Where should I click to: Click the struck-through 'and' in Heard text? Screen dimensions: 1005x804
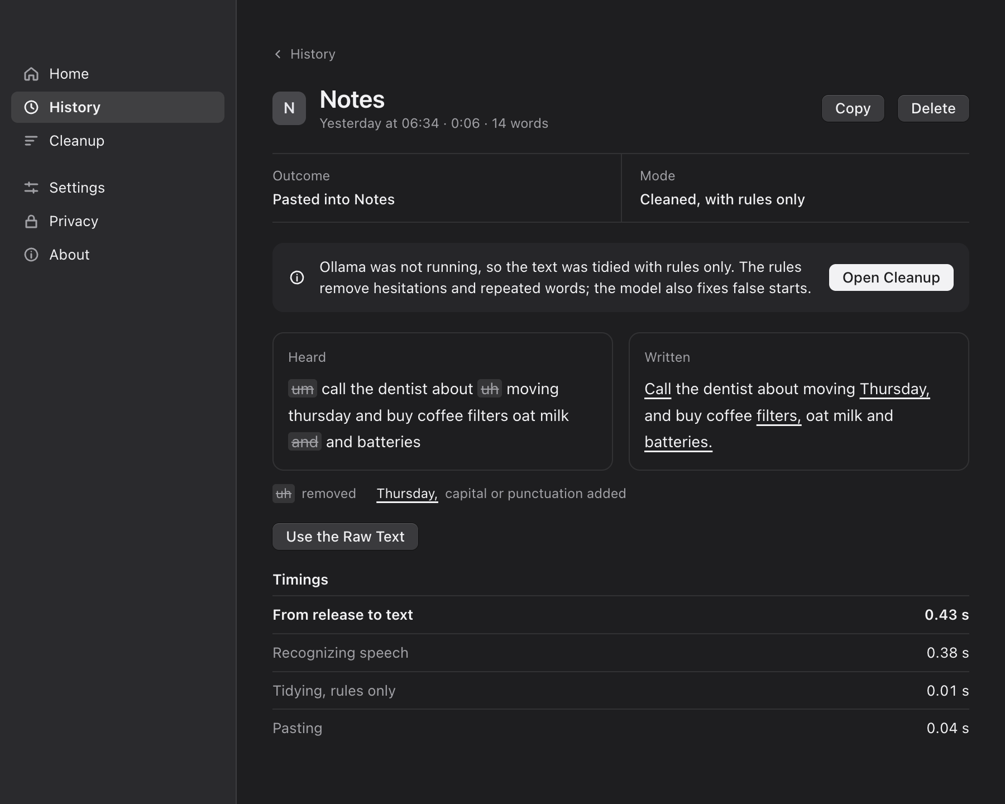point(305,442)
